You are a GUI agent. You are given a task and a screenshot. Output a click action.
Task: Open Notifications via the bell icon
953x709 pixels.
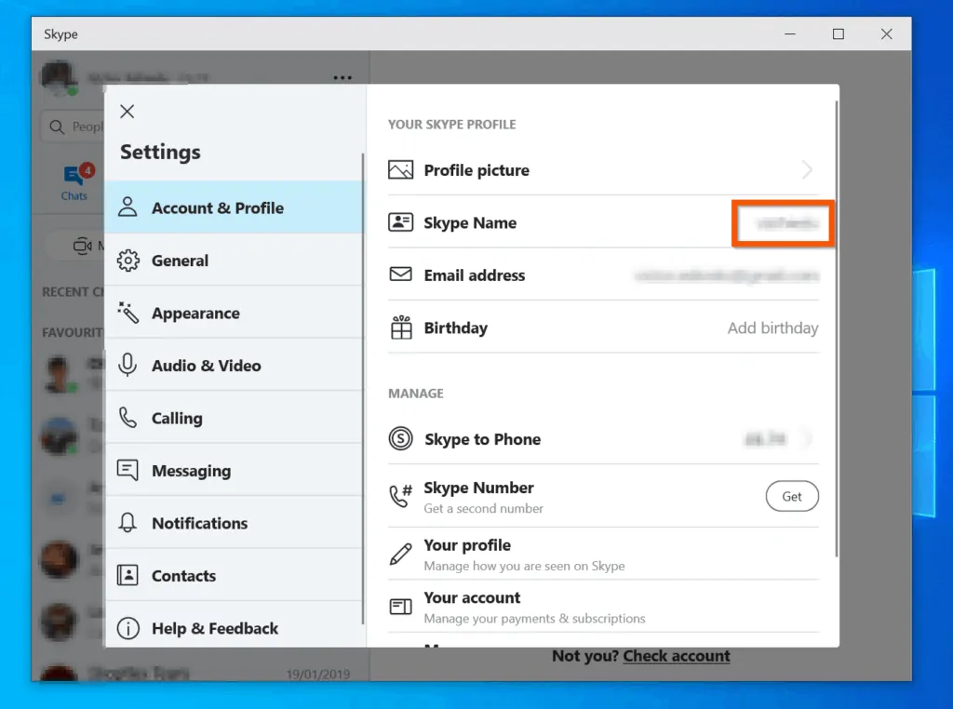(x=127, y=522)
